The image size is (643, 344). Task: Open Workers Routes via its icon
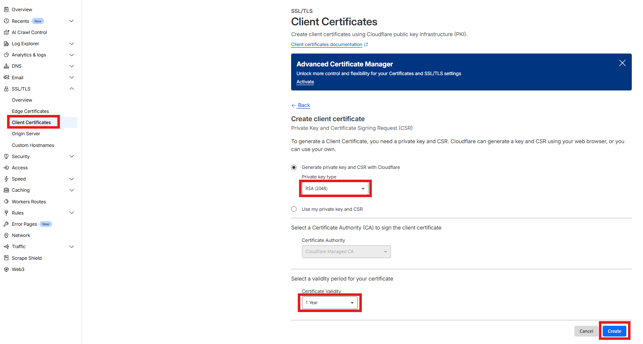6,201
